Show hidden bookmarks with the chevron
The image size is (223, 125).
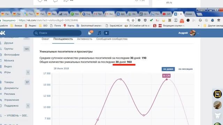pyautogui.click(x=199, y=25)
